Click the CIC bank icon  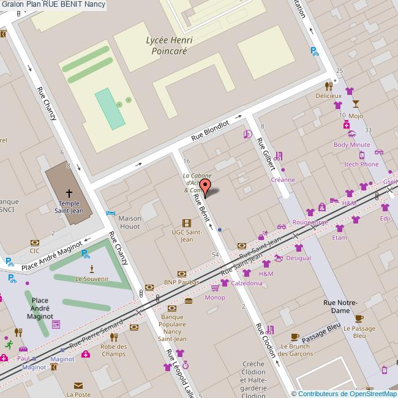[34, 242]
